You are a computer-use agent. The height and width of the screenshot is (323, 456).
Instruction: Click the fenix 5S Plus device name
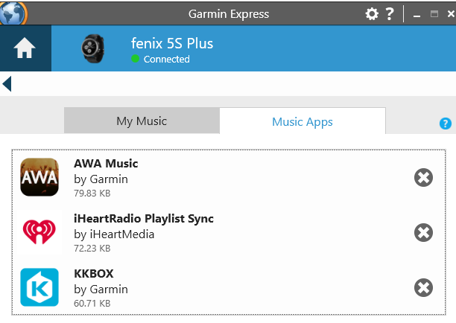pos(172,43)
